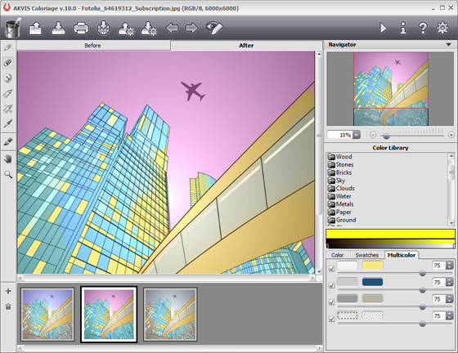Click the Print icon in toolbar
458x353 pixels.
coord(81,29)
